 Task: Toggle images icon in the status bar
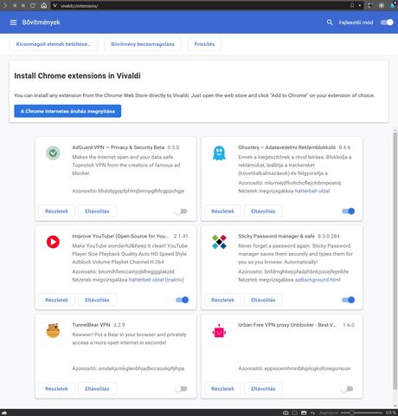(x=304, y=413)
